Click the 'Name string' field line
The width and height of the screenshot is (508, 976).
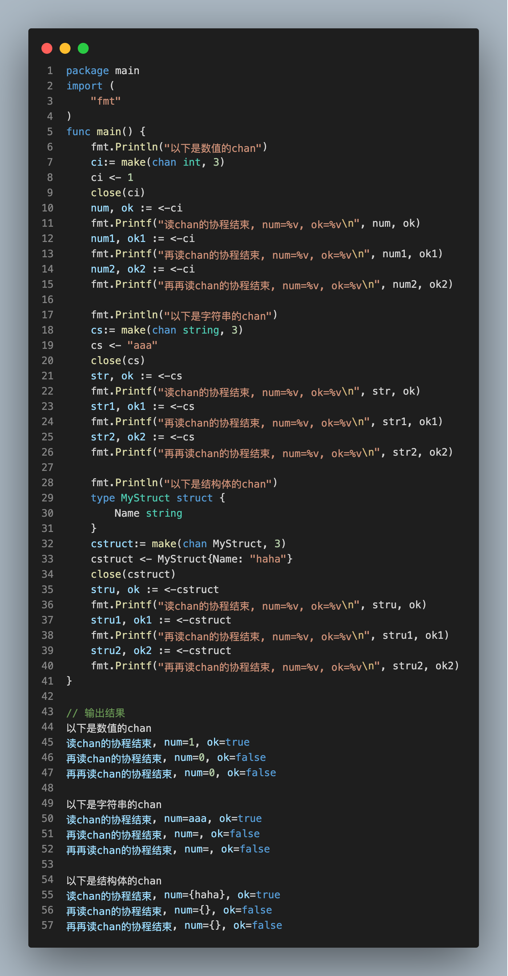[149, 513]
